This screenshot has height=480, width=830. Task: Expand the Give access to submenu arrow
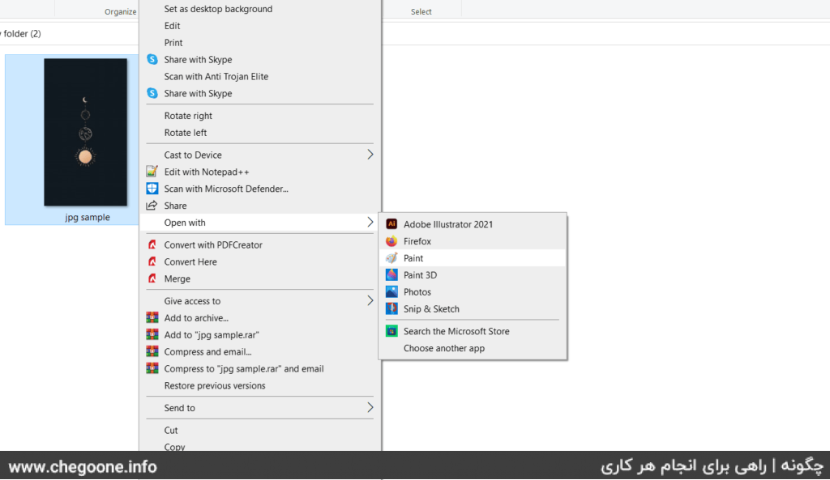tap(370, 300)
